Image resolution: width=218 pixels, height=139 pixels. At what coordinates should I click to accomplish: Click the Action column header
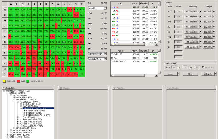pos(120,51)
